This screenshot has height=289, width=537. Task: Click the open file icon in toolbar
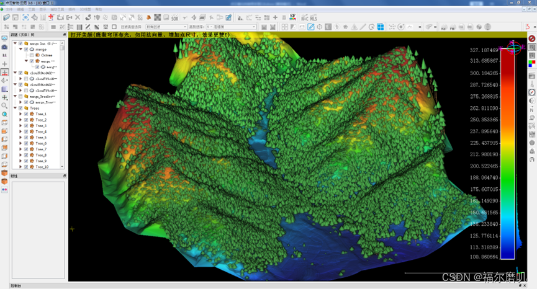(6, 17)
